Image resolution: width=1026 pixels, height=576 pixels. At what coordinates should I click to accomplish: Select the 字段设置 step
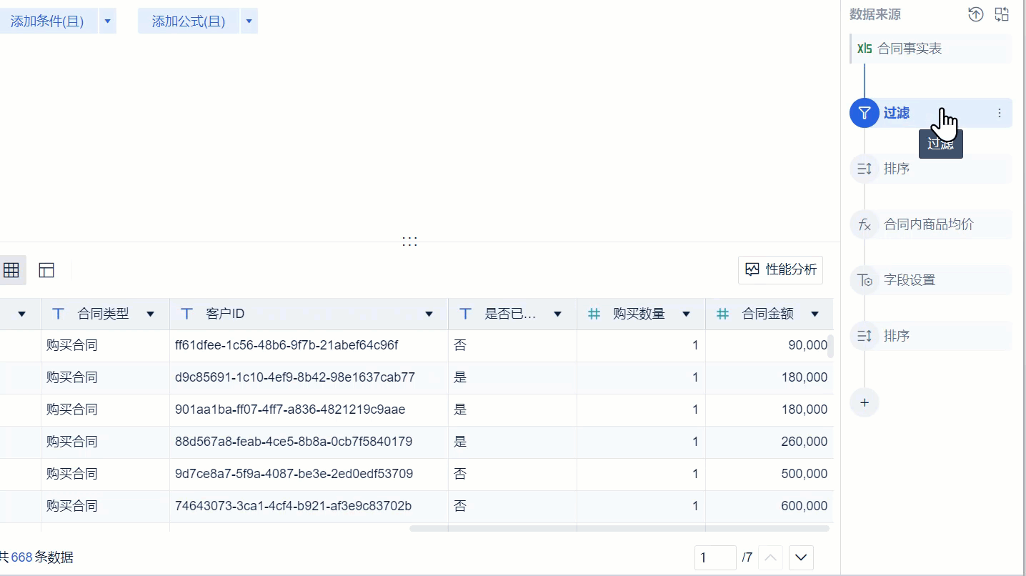point(932,280)
